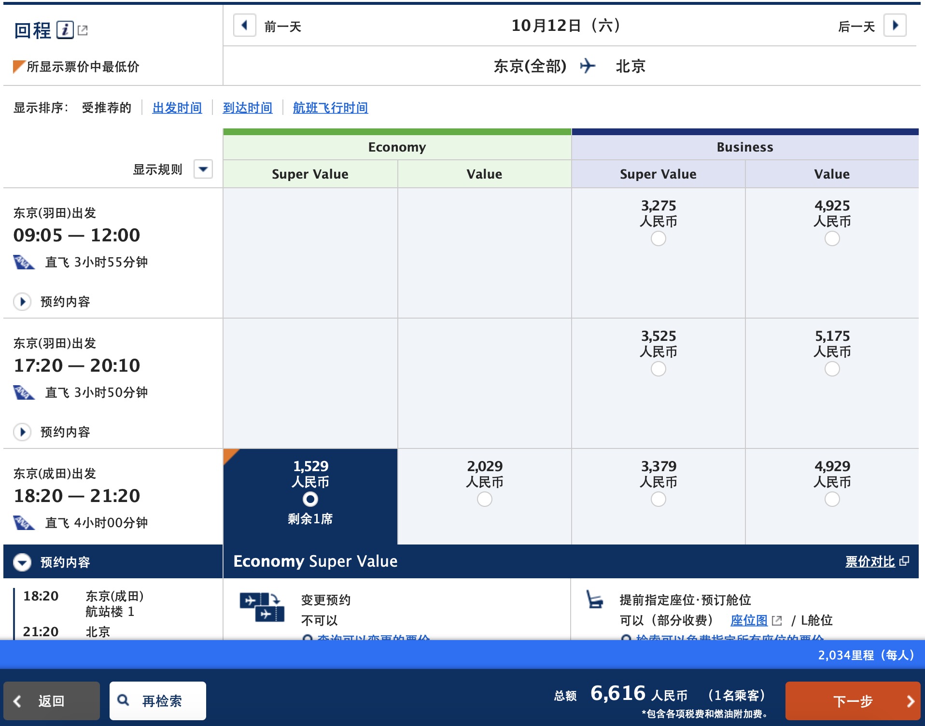Click flight time 09:05 — 12:00
The width and height of the screenshot is (925, 726).
point(77,235)
